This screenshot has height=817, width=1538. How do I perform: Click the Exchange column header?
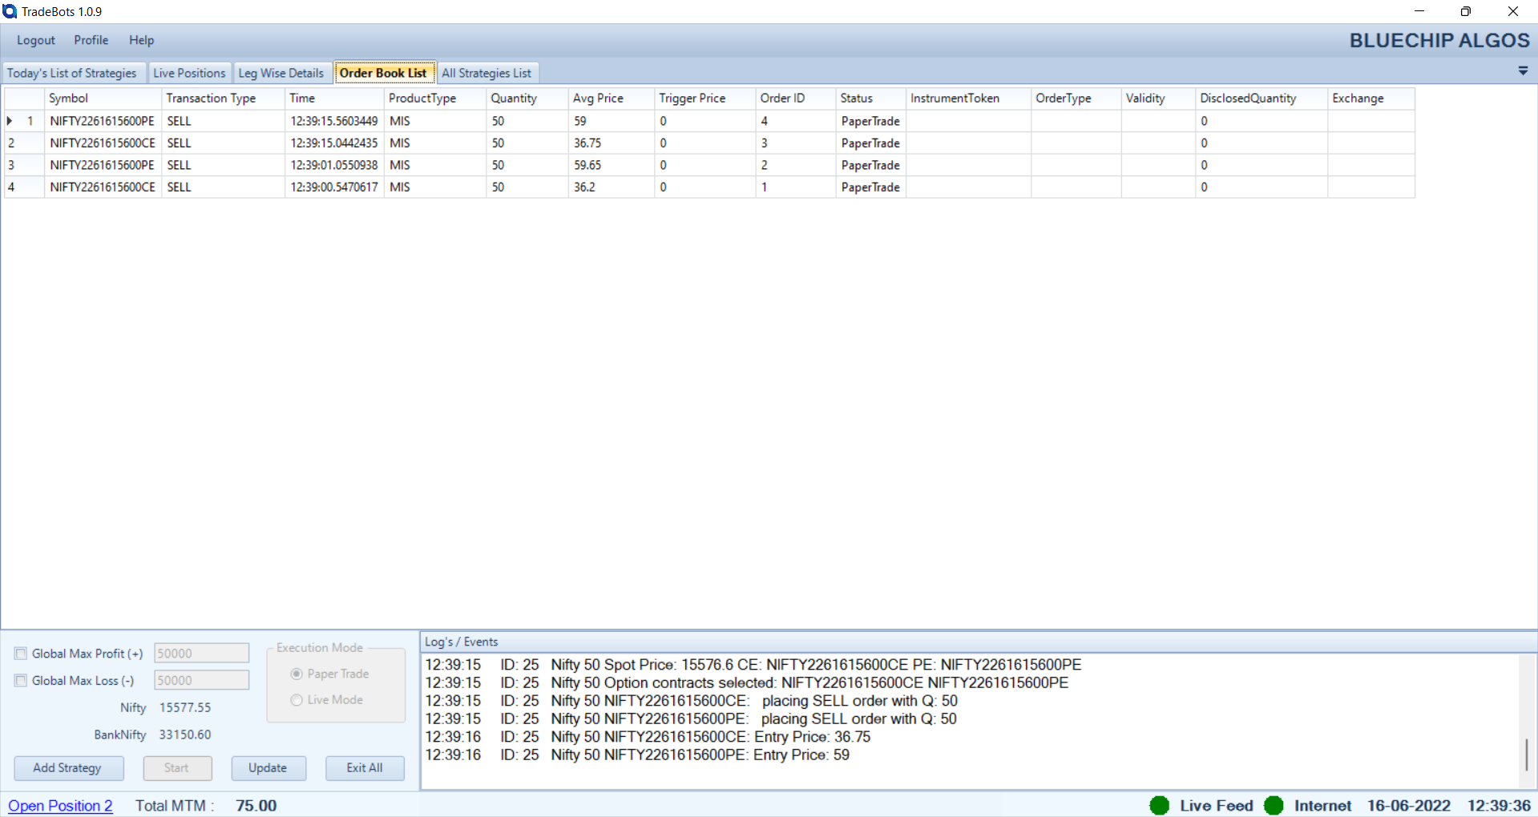pos(1371,99)
